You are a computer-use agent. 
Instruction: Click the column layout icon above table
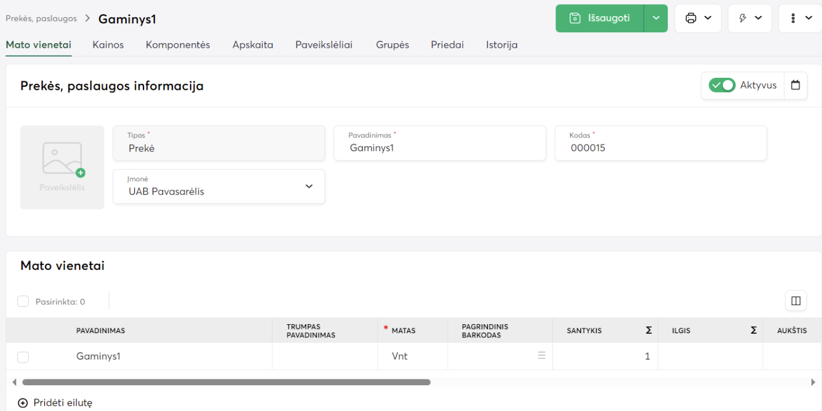pos(796,301)
